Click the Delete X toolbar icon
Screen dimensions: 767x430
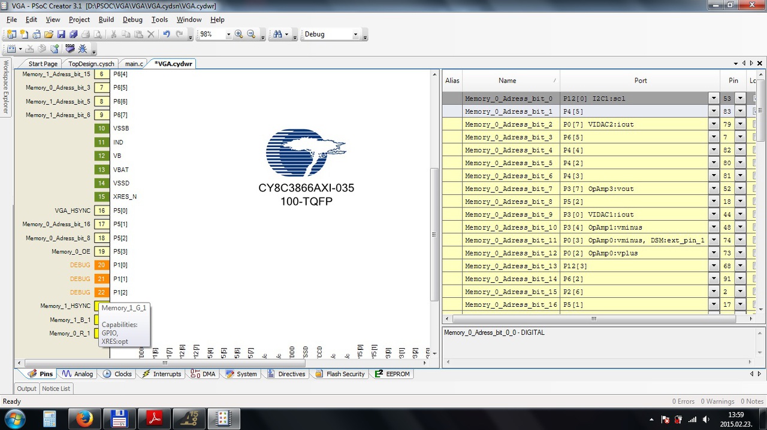pos(151,34)
